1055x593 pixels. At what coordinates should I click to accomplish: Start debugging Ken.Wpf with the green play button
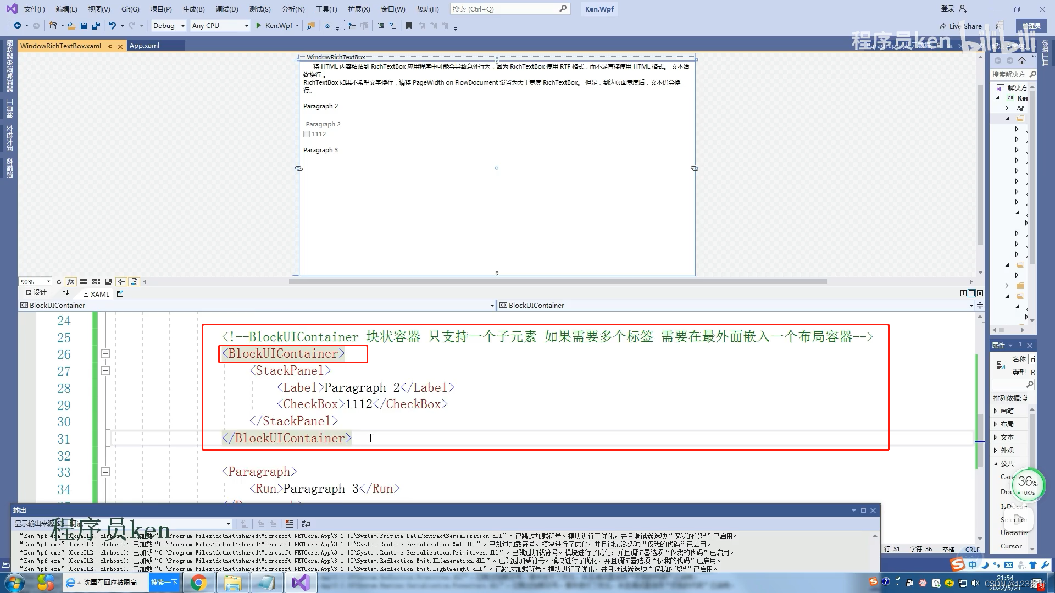pos(258,25)
